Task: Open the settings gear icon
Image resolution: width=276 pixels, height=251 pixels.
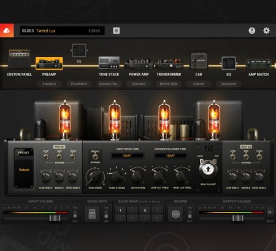Action: [x=266, y=31]
